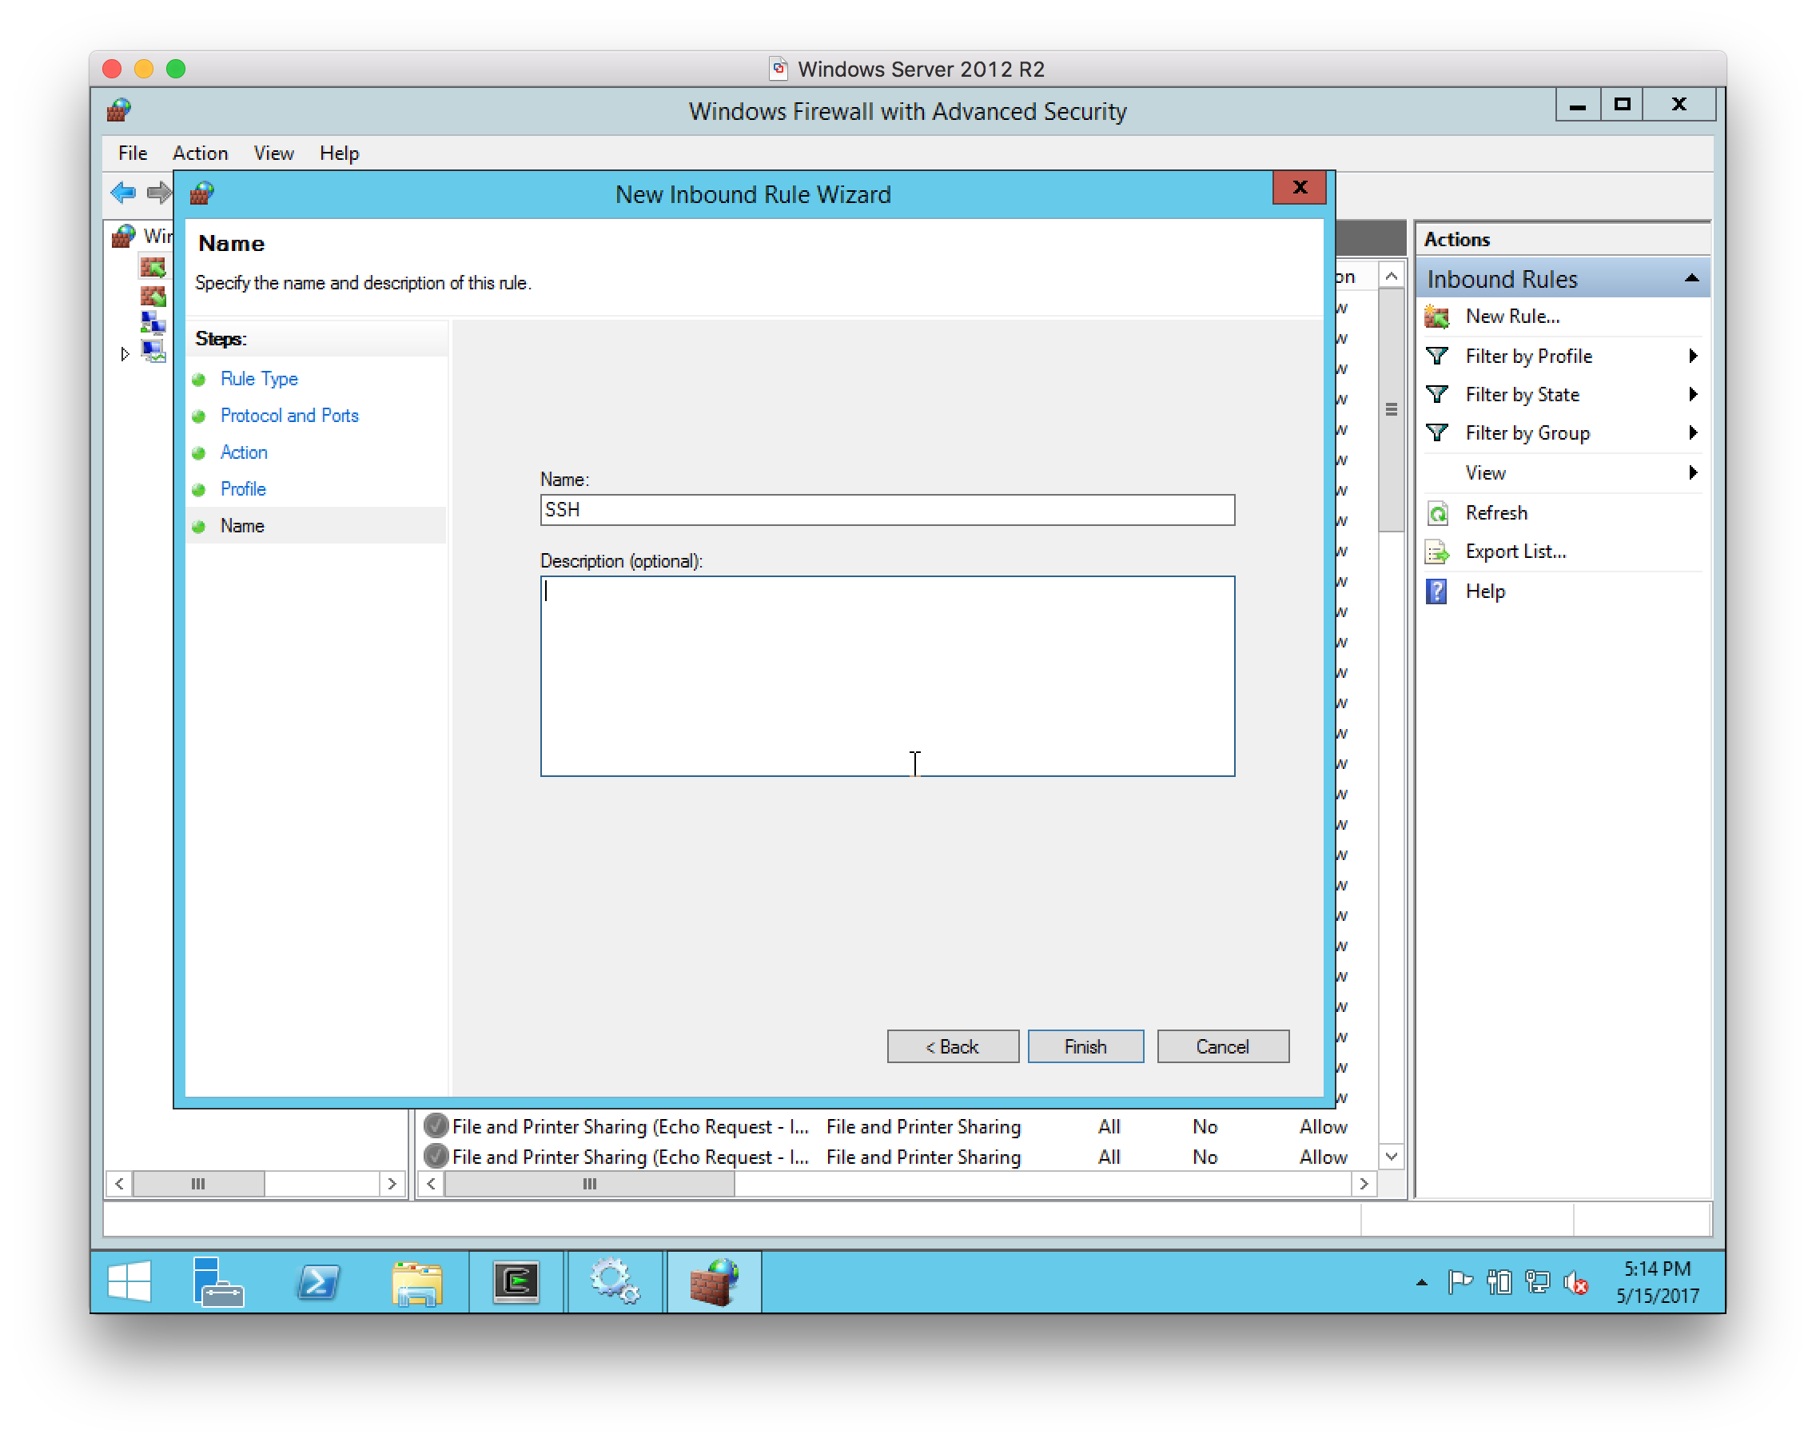The height and width of the screenshot is (1442, 1816).
Task: Click the firewall icon in the main title bar
Action: (x=119, y=110)
